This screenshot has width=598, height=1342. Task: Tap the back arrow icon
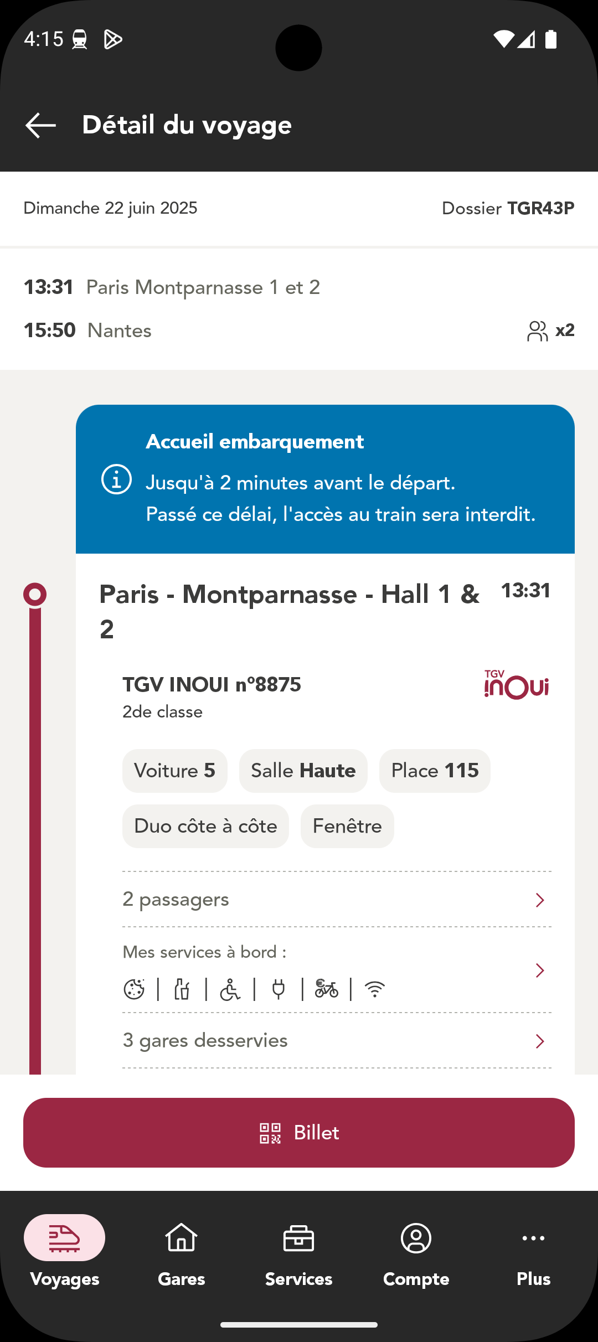pos(40,125)
